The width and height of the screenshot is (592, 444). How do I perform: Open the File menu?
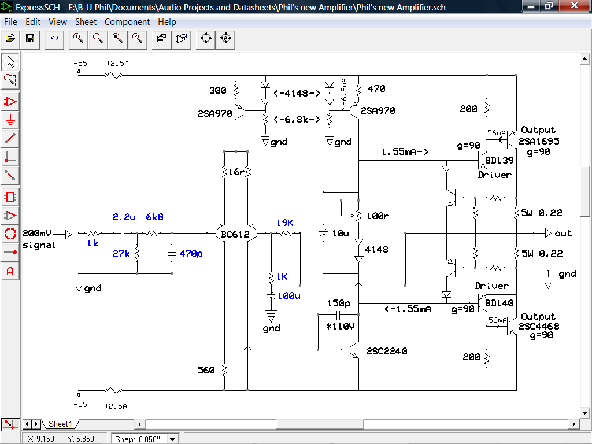[x=10, y=22]
